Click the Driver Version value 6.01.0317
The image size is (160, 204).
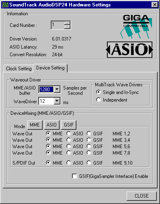click(x=62, y=39)
